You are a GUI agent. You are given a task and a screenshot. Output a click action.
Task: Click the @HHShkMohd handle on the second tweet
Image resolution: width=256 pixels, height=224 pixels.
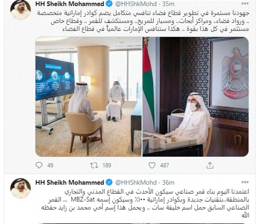point(136,183)
